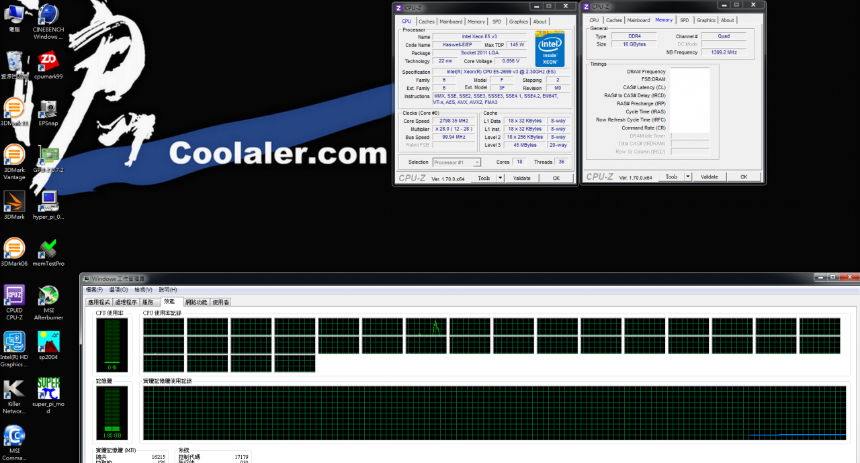The height and width of the screenshot is (463, 860).
Task: Open Memory tab in left CPU-Z window
Action: pos(476,21)
